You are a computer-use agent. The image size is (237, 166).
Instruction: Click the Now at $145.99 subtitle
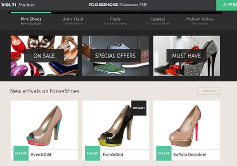tap(31, 24)
